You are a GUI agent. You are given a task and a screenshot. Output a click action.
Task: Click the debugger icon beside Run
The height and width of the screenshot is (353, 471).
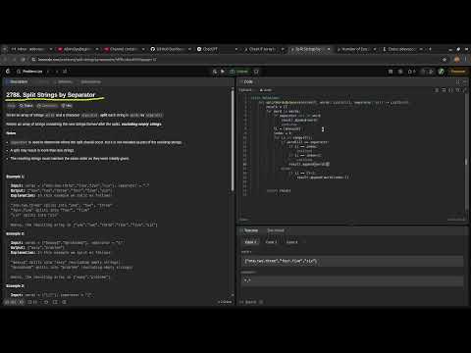click(x=215, y=72)
